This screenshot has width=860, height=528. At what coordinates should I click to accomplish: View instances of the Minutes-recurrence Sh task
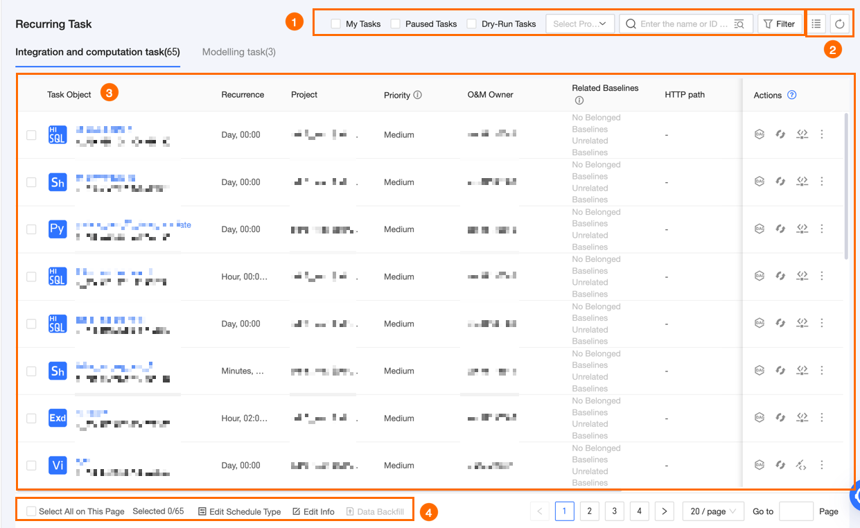point(780,371)
